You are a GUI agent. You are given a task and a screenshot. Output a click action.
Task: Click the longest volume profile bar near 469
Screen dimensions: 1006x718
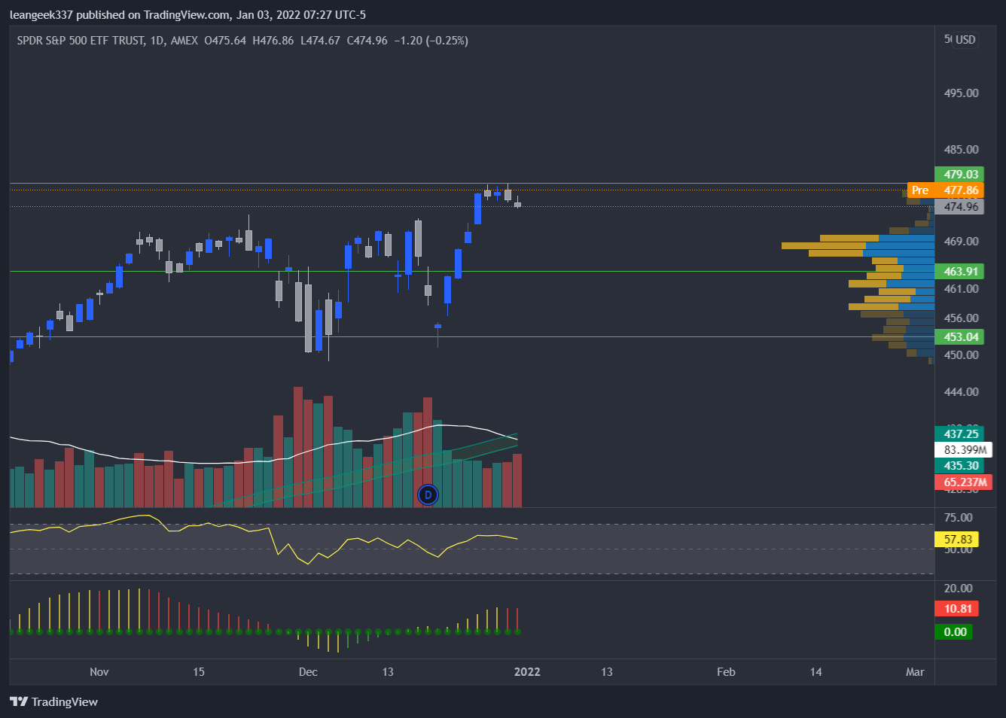[858, 245]
